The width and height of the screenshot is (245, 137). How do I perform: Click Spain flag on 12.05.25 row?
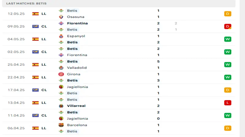[x=35, y=14]
